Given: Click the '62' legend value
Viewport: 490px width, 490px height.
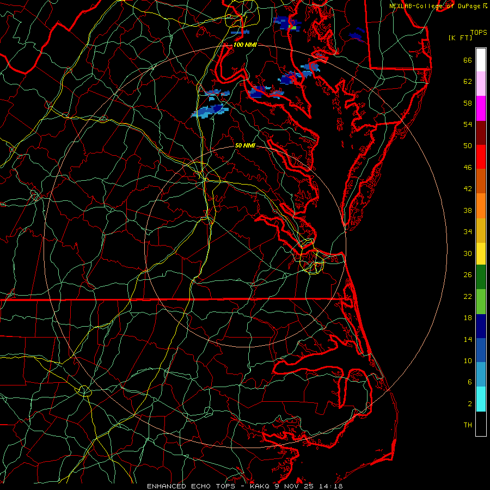Looking at the screenshot, I should (x=468, y=82).
